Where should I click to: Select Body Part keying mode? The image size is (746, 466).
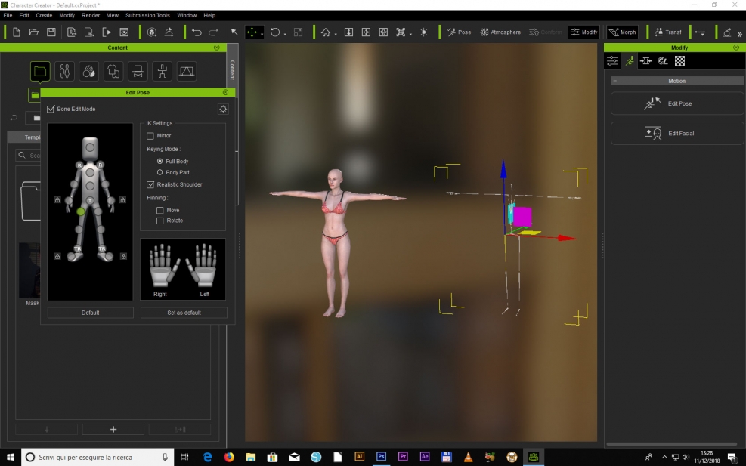[x=159, y=173]
